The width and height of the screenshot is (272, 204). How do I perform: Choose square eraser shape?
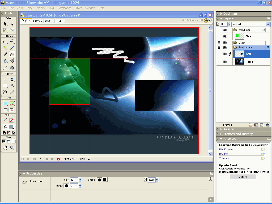tap(105, 180)
